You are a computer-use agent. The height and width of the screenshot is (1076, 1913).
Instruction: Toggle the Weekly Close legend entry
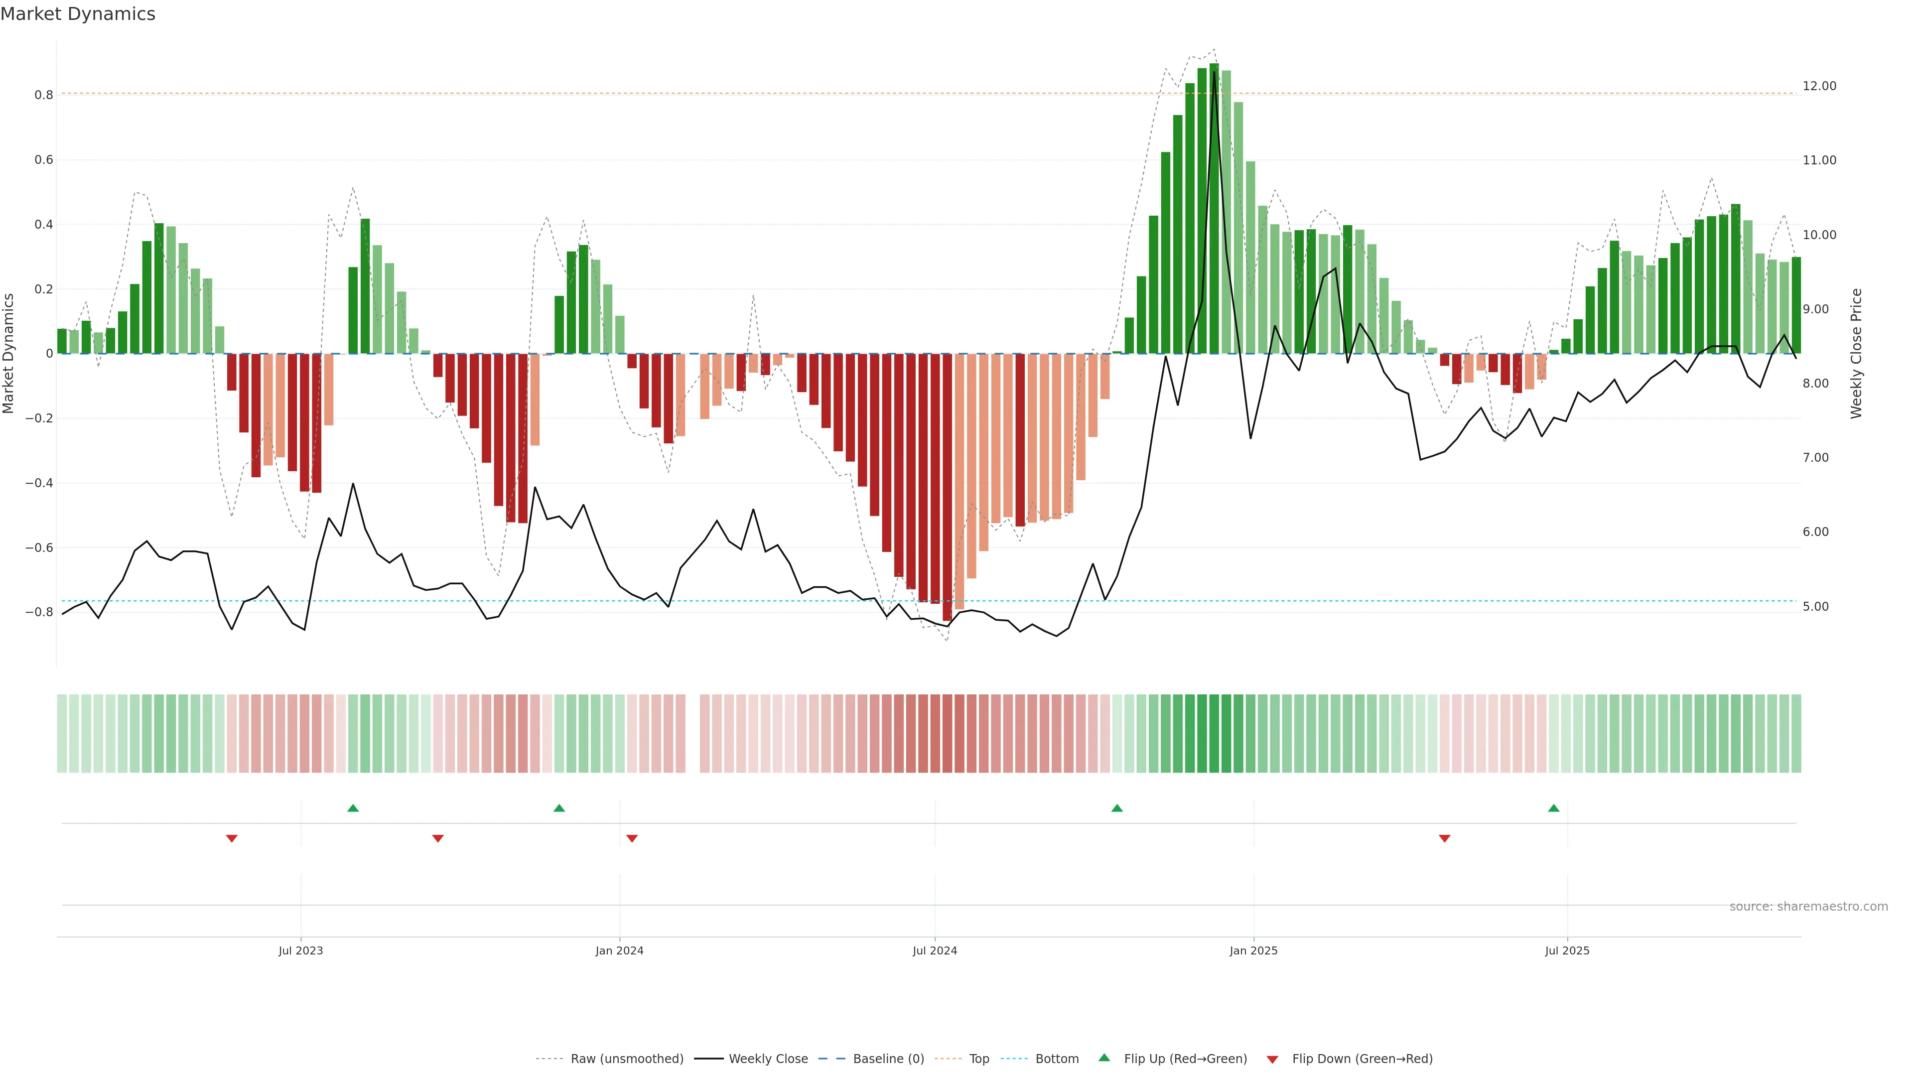(768, 1059)
